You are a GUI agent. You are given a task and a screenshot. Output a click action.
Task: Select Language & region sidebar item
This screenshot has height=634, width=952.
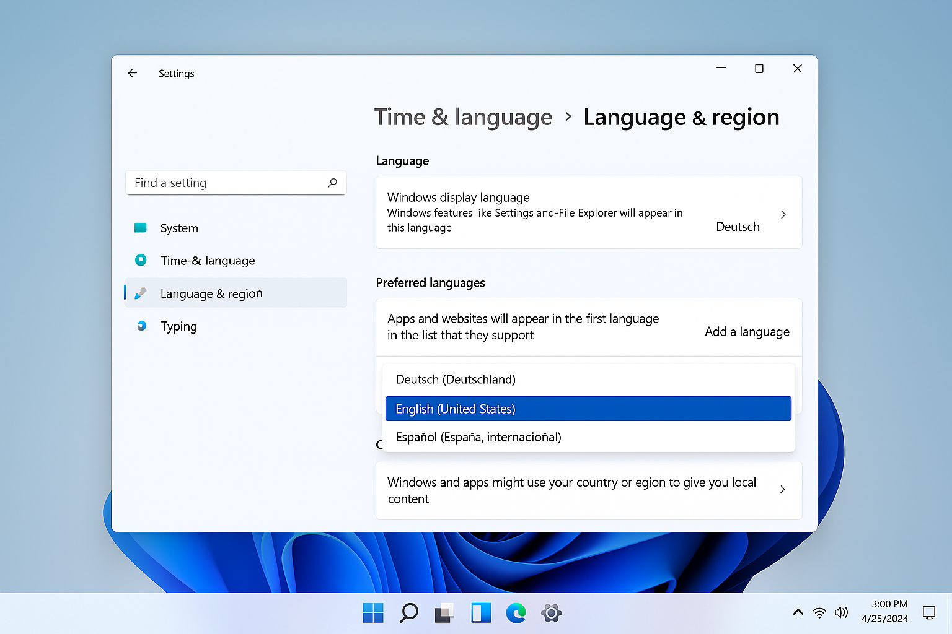(x=236, y=293)
